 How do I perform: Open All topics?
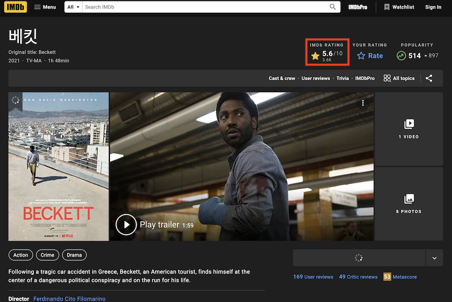399,78
